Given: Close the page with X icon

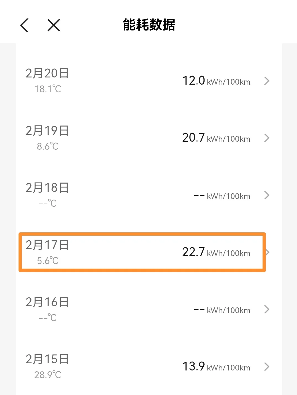Looking at the screenshot, I should [54, 25].
